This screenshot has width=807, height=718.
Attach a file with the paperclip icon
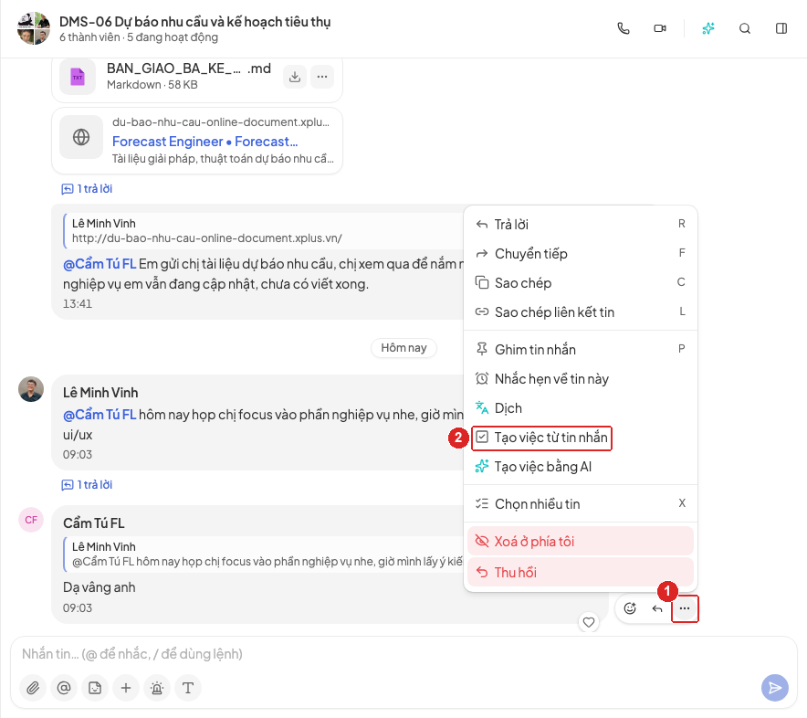[33, 688]
